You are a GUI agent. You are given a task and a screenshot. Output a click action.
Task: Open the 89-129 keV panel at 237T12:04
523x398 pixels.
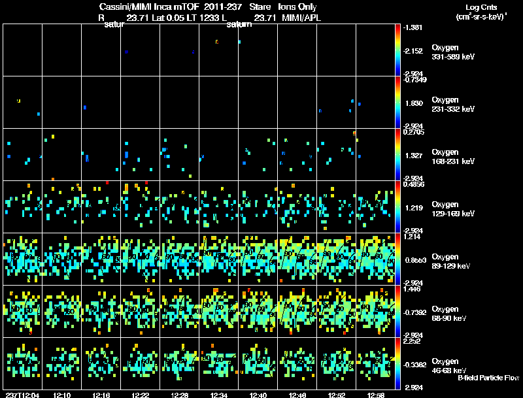coord(22,259)
